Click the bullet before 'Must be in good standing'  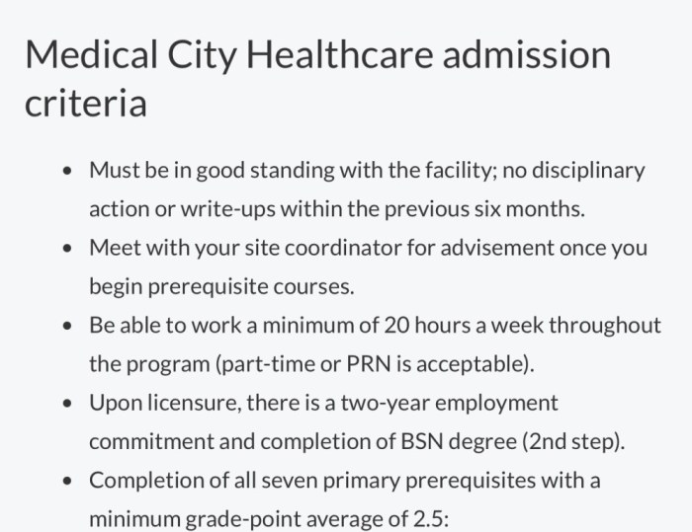coord(67,171)
